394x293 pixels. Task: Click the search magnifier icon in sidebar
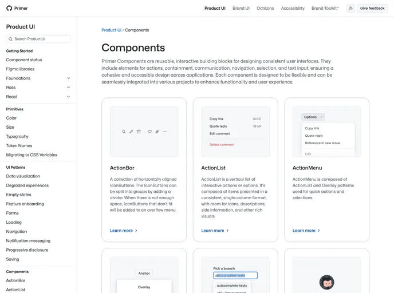[10, 39]
